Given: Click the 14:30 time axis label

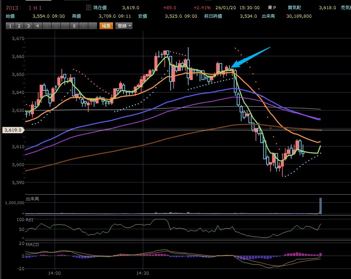Looking at the screenshot, I should point(143,273).
